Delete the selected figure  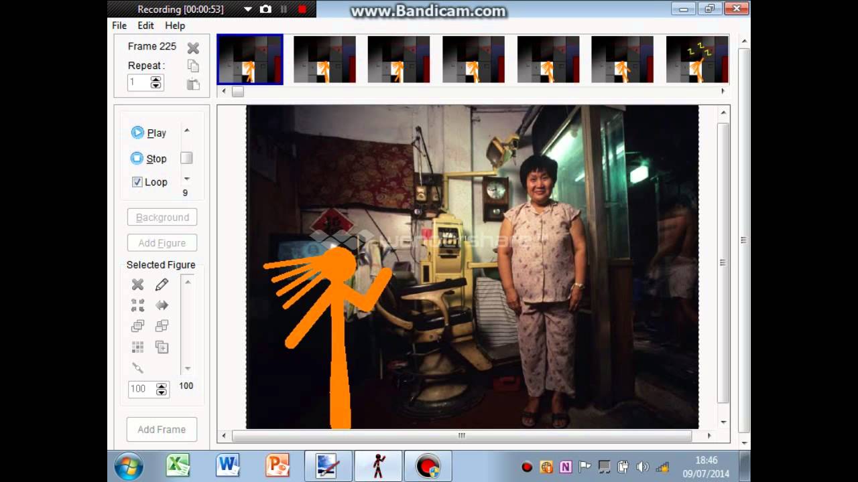(137, 285)
